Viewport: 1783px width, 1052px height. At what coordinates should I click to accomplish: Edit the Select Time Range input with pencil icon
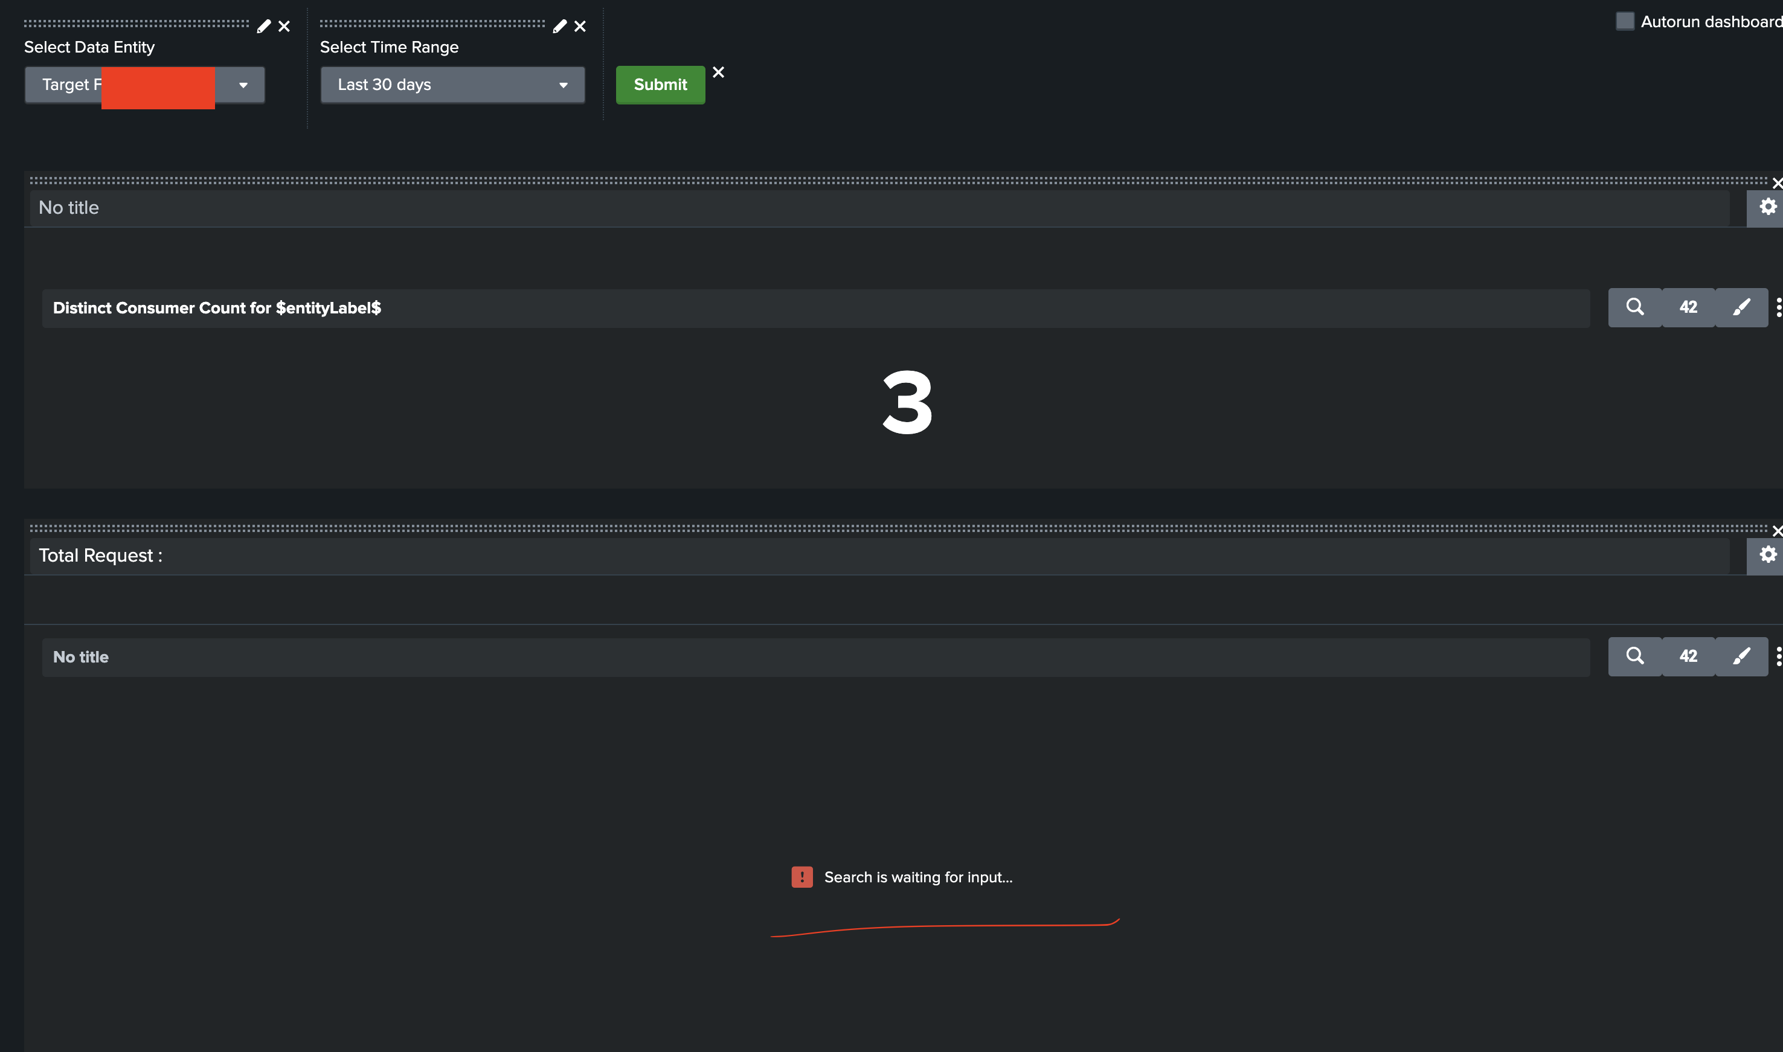tap(559, 25)
